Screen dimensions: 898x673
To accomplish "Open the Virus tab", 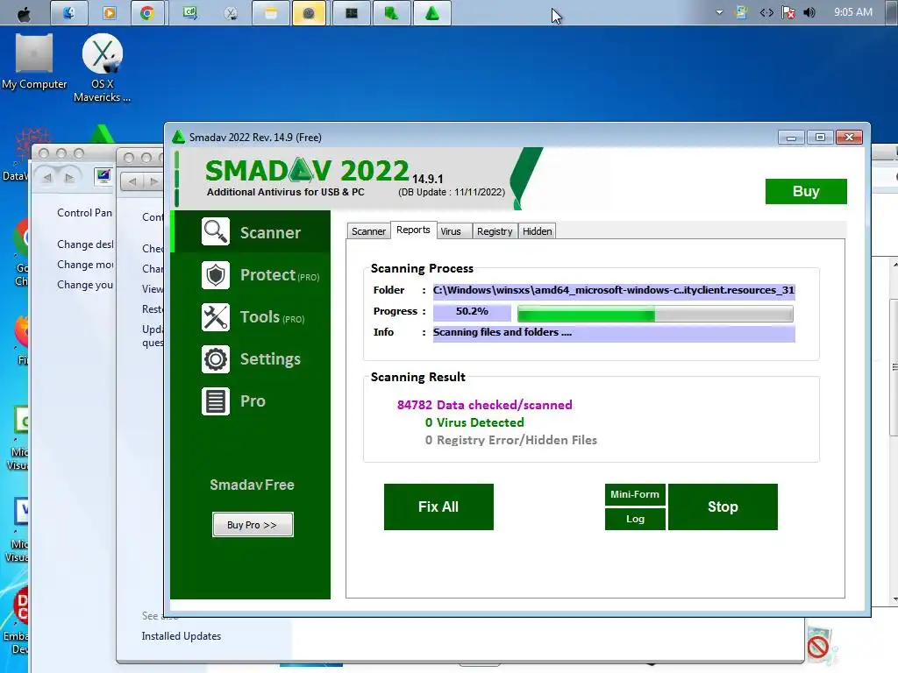I will coord(451,231).
